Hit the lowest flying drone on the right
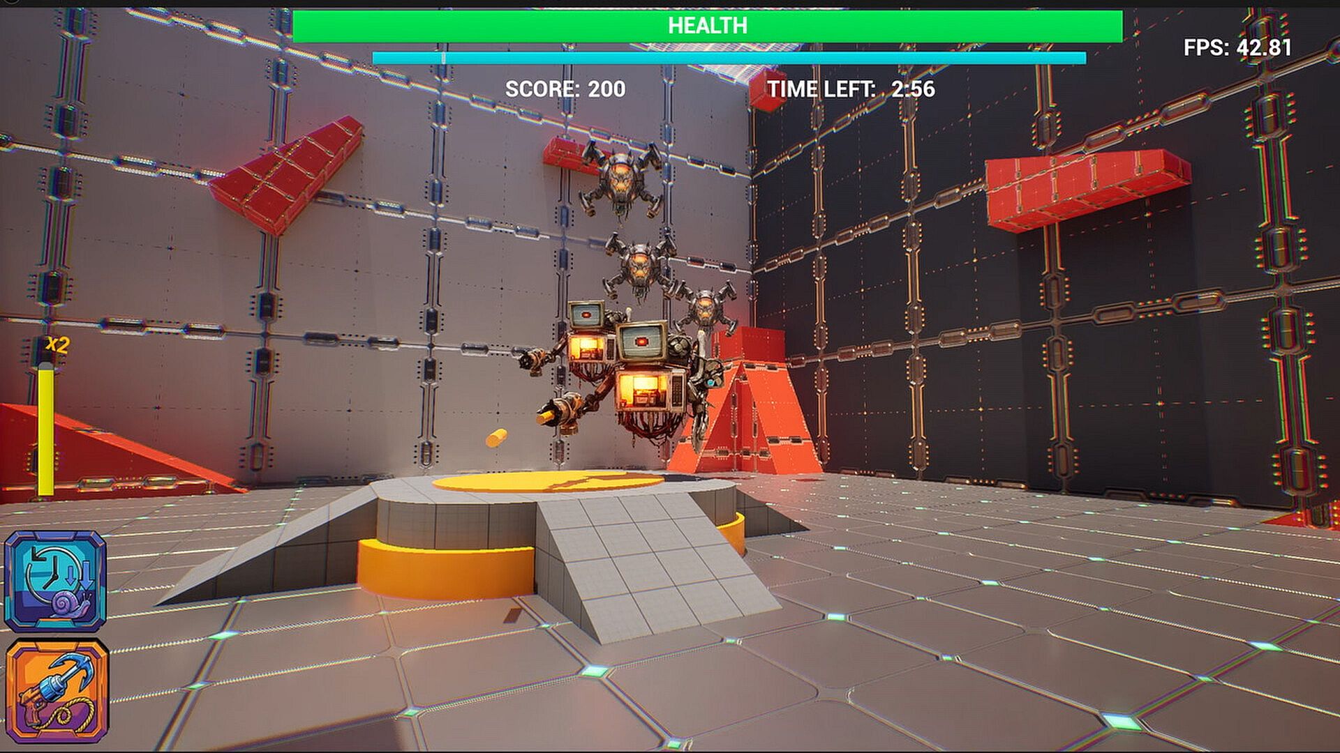This screenshot has height=753, width=1340. coord(706,307)
